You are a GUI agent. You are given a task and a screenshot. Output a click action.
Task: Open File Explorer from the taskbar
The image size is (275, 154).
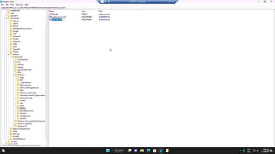tap(142, 151)
